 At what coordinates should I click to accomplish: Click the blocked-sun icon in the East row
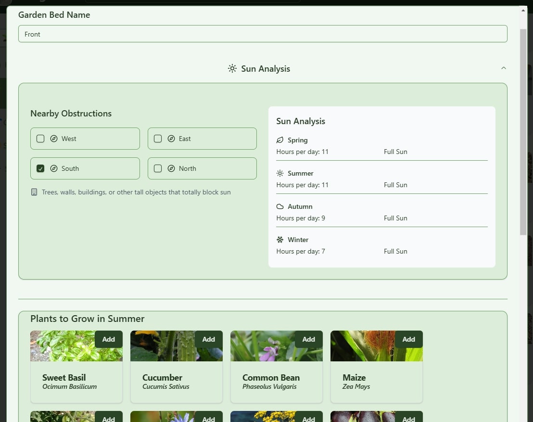pyautogui.click(x=172, y=138)
